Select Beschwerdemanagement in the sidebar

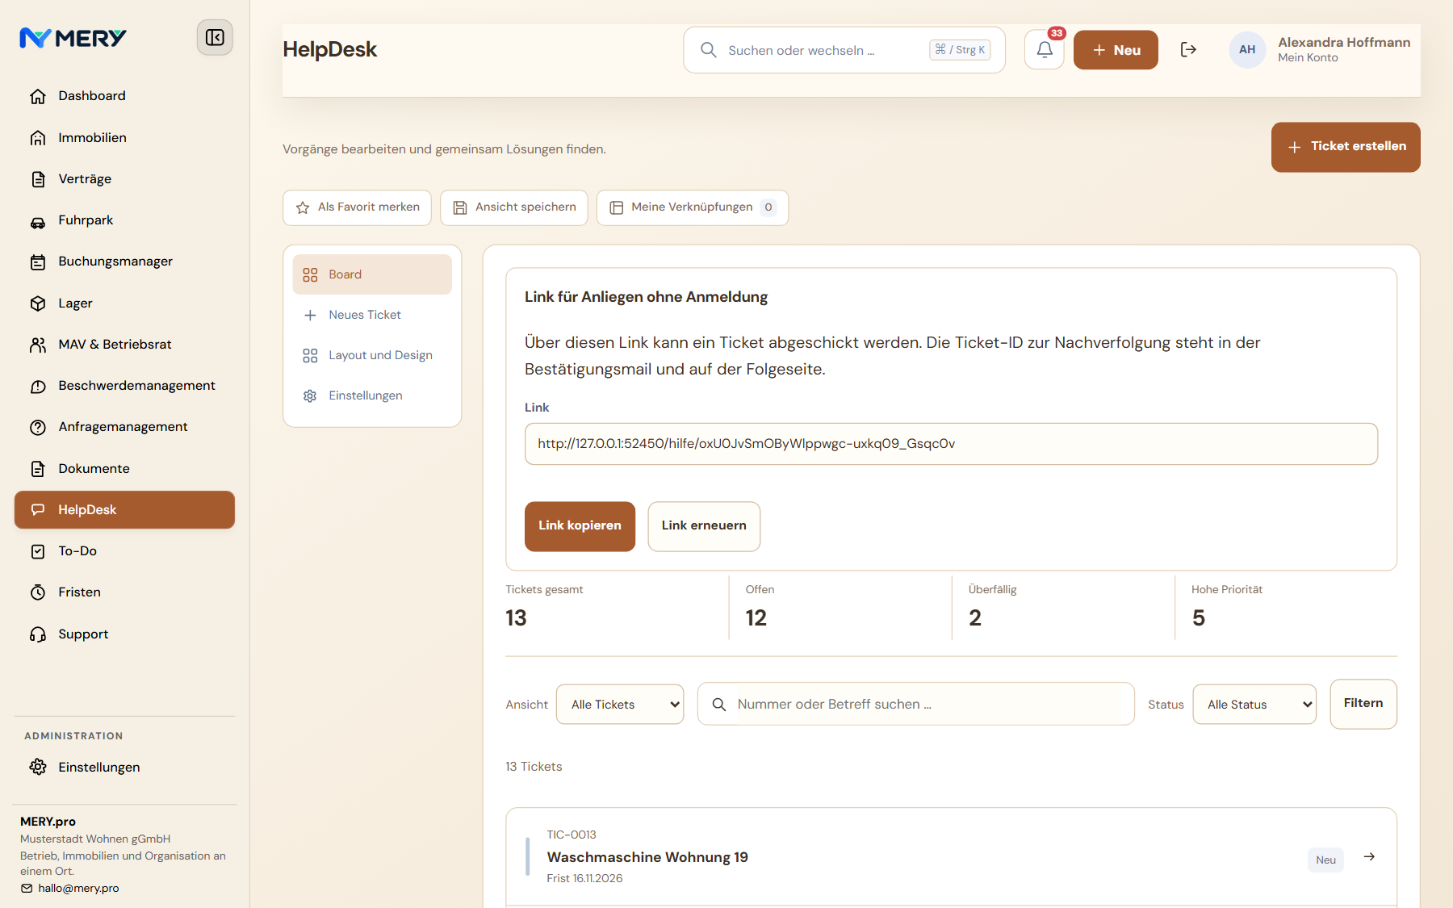(x=124, y=386)
